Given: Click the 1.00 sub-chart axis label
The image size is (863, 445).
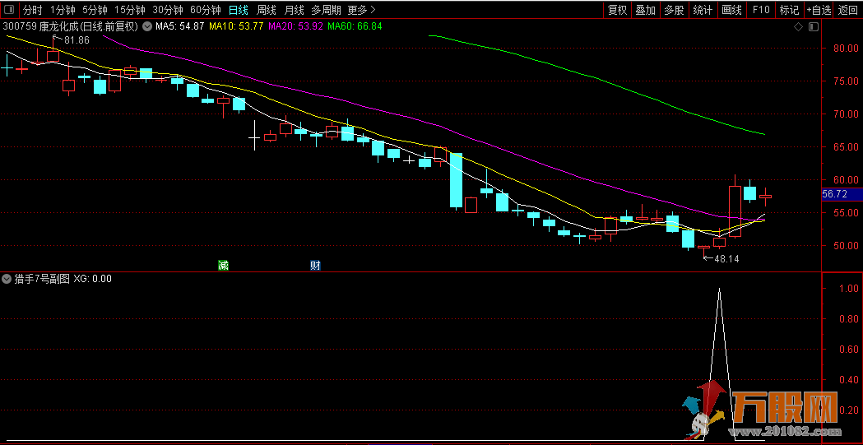Looking at the screenshot, I should point(850,288).
